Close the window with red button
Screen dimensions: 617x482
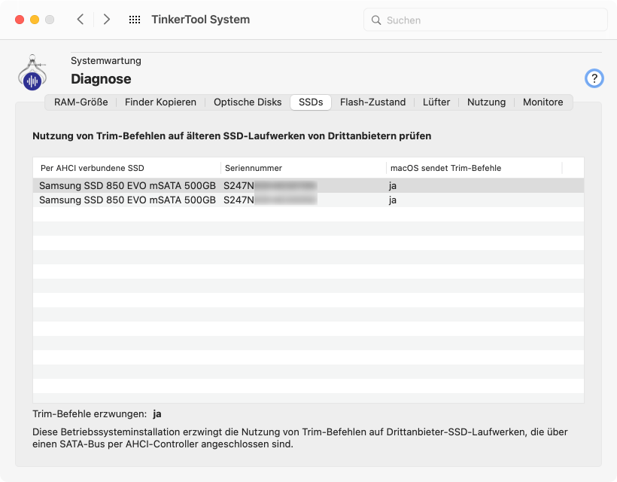pyautogui.click(x=20, y=20)
